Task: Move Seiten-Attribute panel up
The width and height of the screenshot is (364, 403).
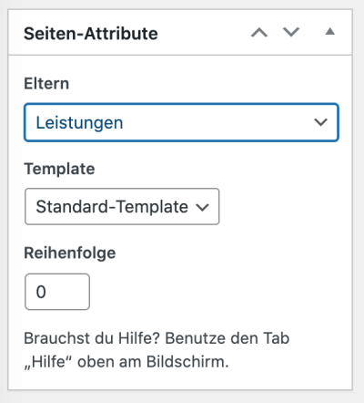Action: pyautogui.click(x=259, y=32)
